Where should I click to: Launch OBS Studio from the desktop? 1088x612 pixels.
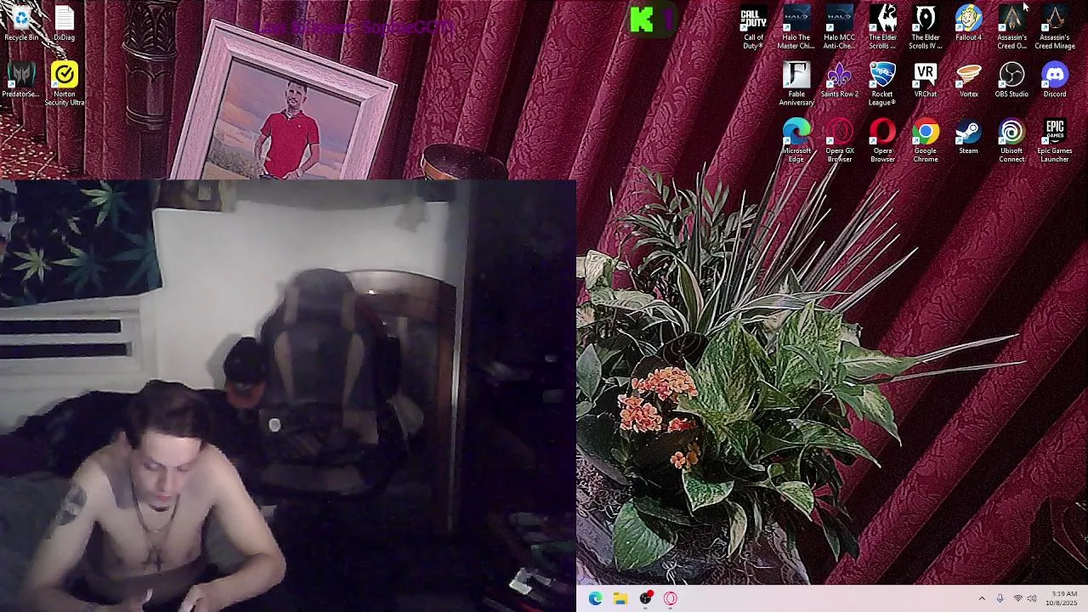[1011, 80]
